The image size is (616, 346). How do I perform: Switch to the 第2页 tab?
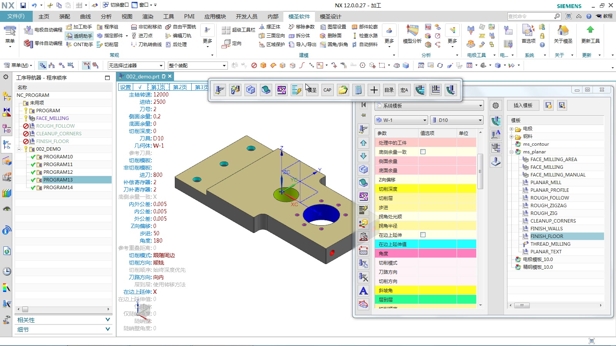coord(180,87)
